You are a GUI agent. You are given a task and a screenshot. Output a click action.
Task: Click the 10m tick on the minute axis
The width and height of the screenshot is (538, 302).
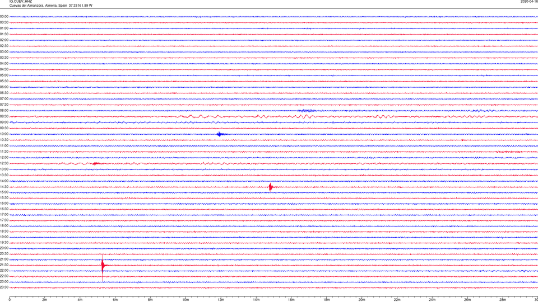[185, 300]
